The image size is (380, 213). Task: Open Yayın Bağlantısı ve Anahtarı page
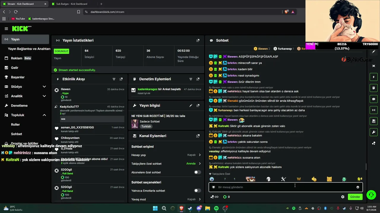[x=29, y=49]
